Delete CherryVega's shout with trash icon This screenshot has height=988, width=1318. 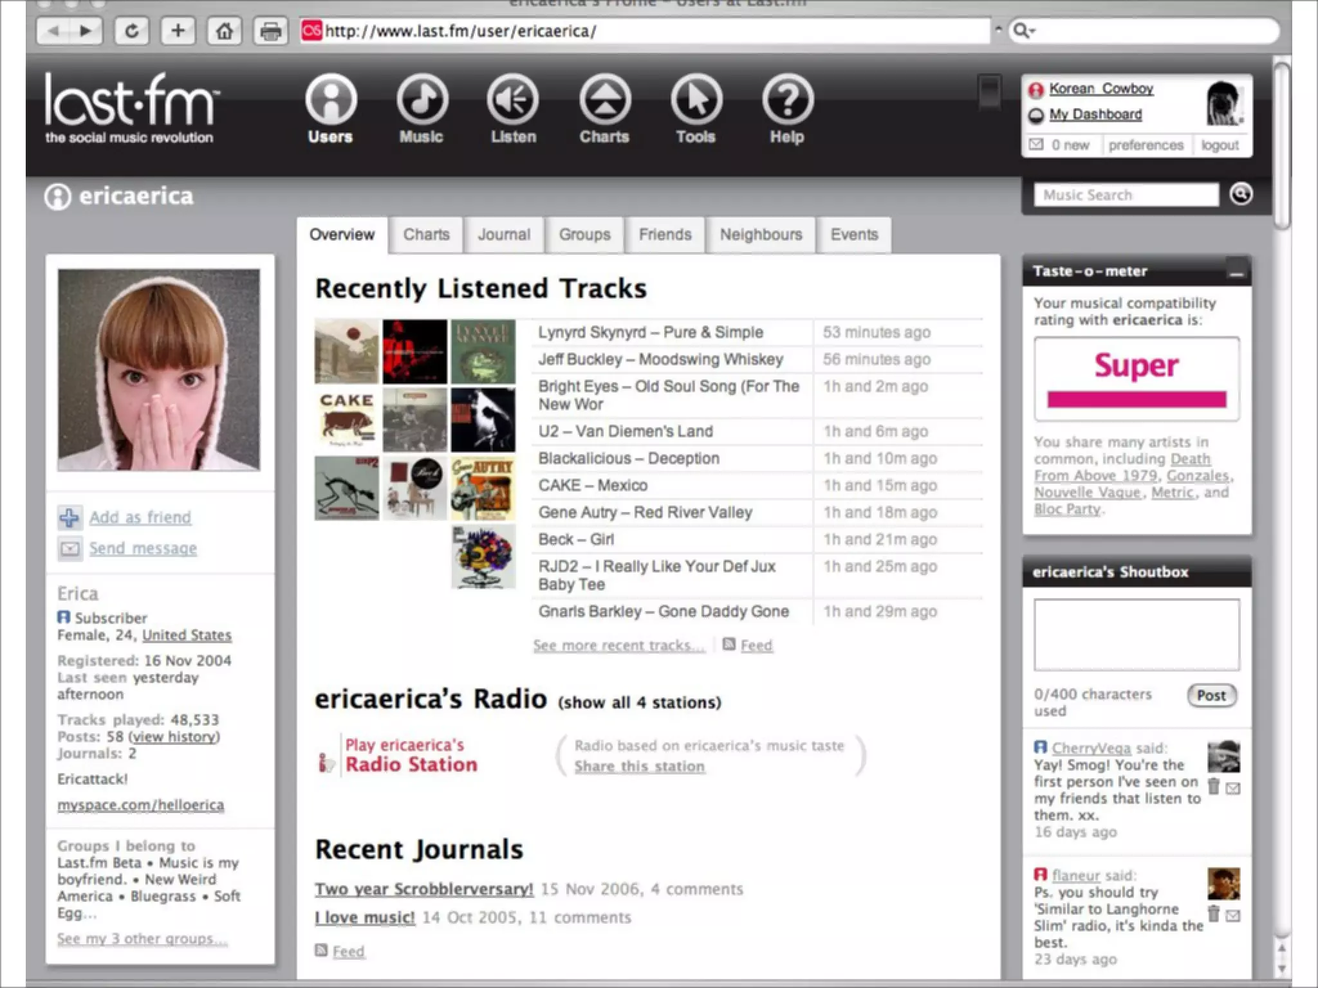point(1214,787)
